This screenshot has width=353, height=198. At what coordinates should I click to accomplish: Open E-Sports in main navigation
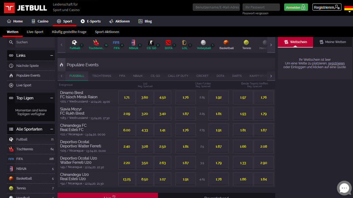tap(90, 21)
